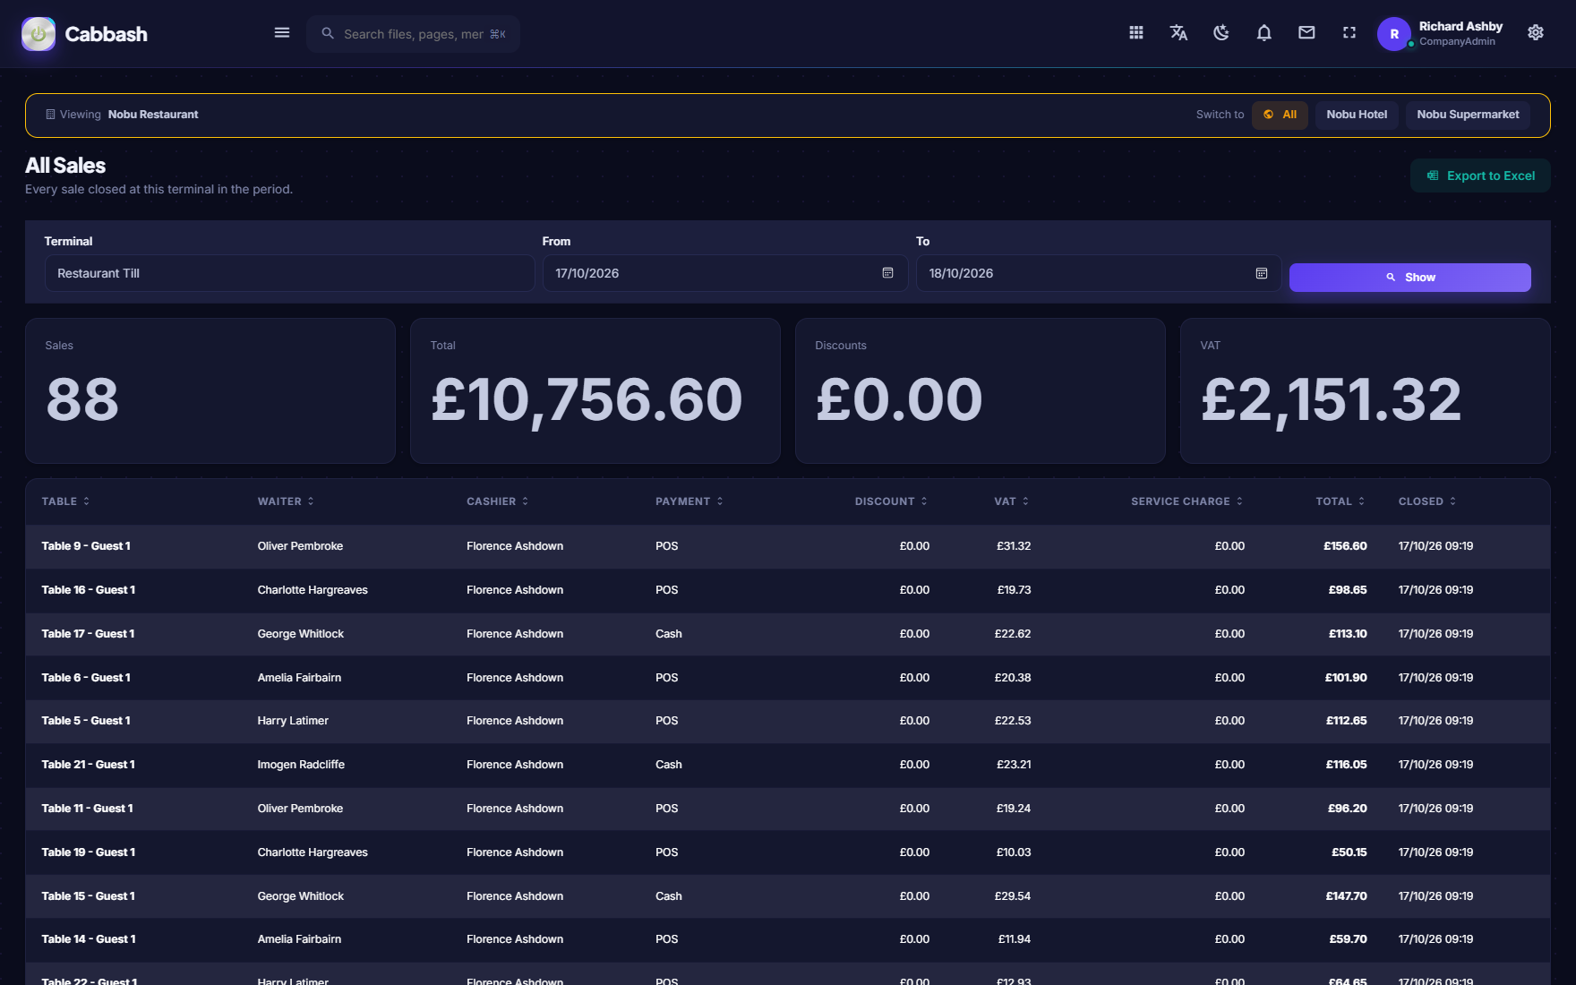The width and height of the screenshot is (1576, 985).
Task: Open the language translate icon
Action: coord(1178,33)
